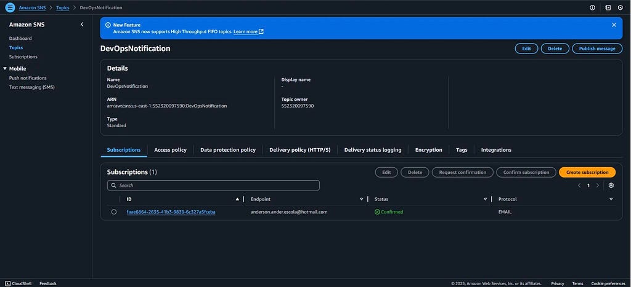Follow the Learn more link
This screenshot has height=287, width=631.
coord(245,31)
